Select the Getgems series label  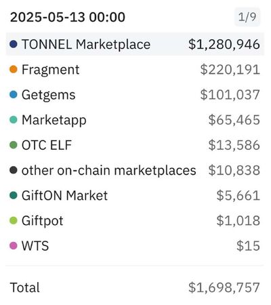(49, 95)
